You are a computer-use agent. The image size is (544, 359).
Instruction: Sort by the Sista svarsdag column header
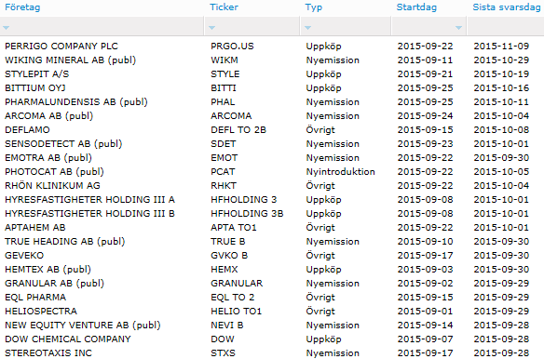(x=507, y=7)
